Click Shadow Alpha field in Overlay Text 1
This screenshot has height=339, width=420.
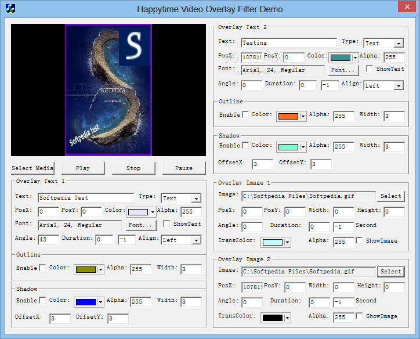click(141, 302)
